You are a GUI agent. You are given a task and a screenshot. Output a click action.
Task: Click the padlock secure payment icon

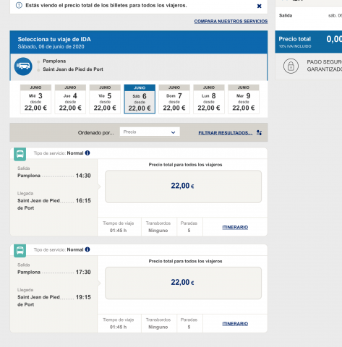pyautogui.click(x=291, y=66)
